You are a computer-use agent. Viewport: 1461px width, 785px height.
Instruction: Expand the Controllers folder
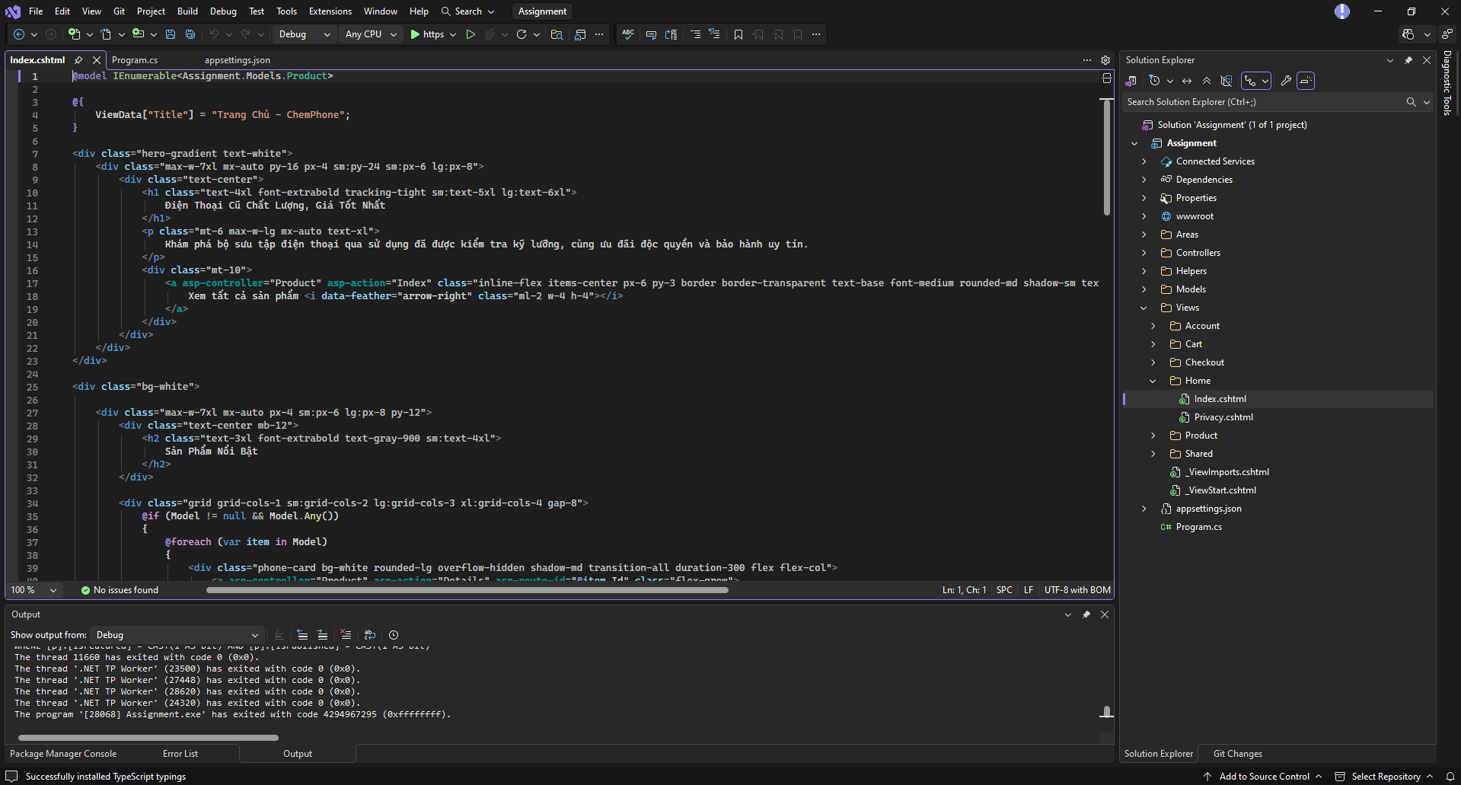pyautogui.click(x=1144, y=252)
